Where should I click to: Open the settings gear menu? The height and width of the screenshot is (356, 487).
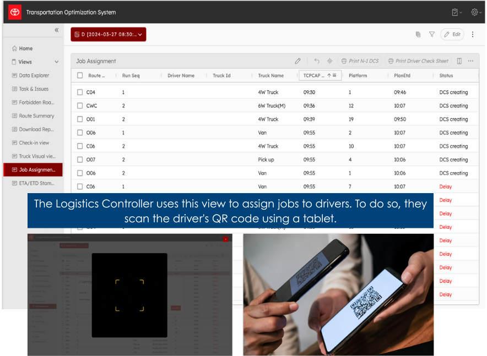tap(474, 13)
